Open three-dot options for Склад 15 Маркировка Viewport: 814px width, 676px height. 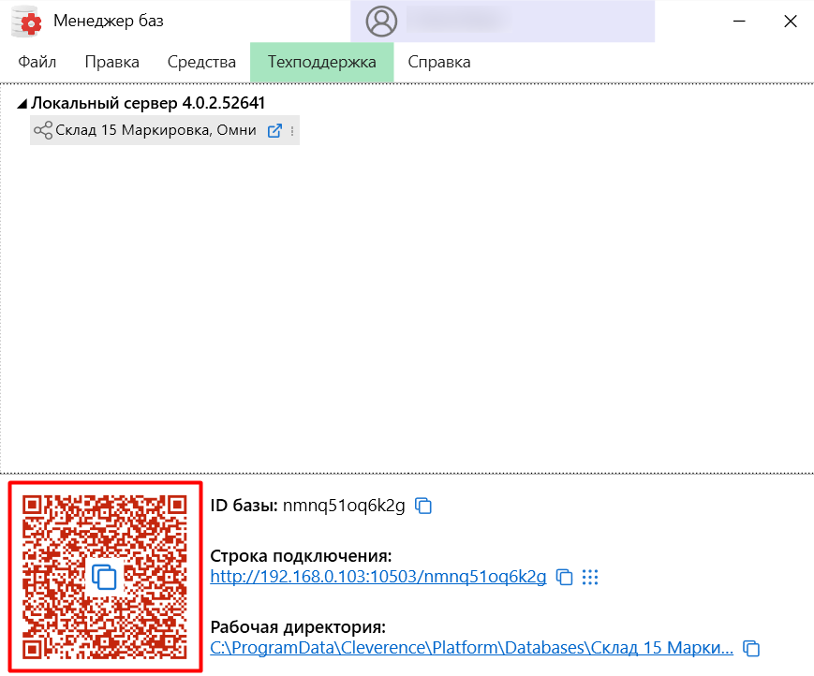[x=292, y=131]
